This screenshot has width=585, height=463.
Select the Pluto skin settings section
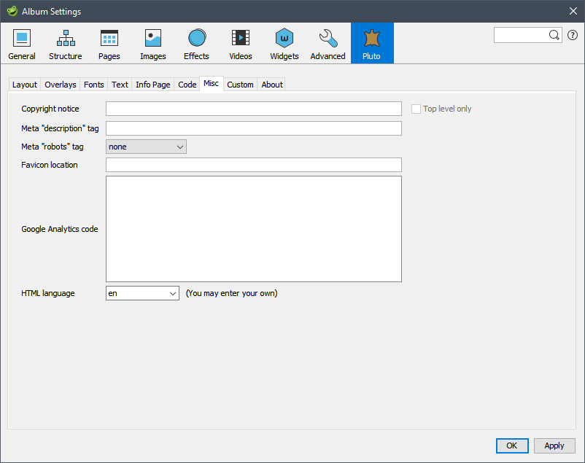(372, 43)
